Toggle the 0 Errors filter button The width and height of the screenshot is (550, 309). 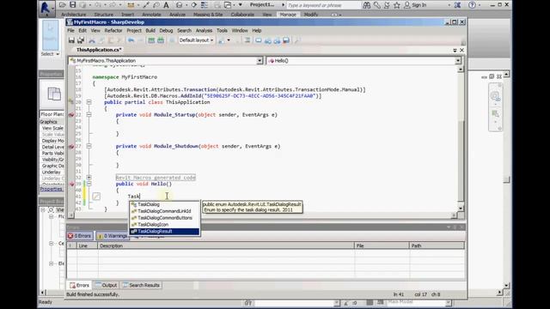[80, 236]
